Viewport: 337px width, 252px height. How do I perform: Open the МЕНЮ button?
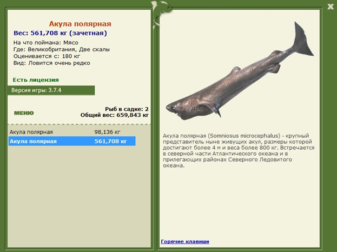[x=24, y=113]
